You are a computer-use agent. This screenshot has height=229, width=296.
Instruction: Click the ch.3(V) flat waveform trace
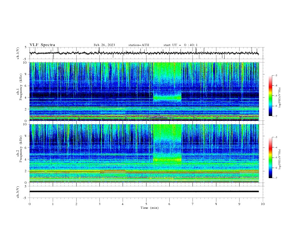pyautogui.click(x=144, y=192)
